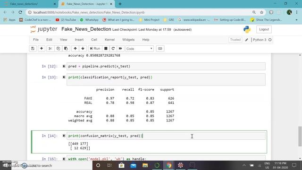Open the Edit menu
302x170 pixels.
[49, 40]
